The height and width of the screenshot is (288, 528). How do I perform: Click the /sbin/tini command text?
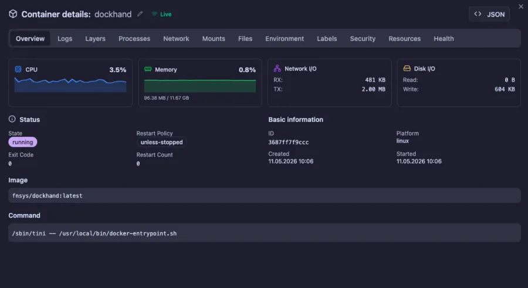click(94, 233)
